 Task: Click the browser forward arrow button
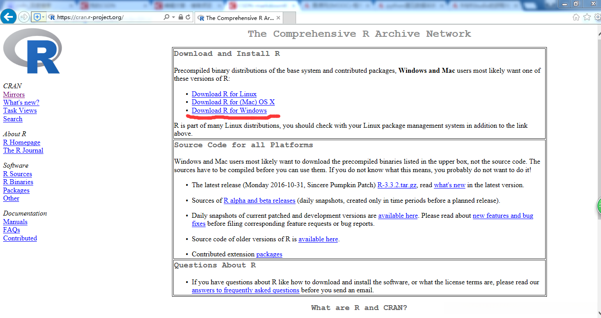coord(24,17)
